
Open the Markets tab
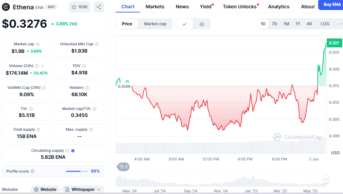pos(155,7)
